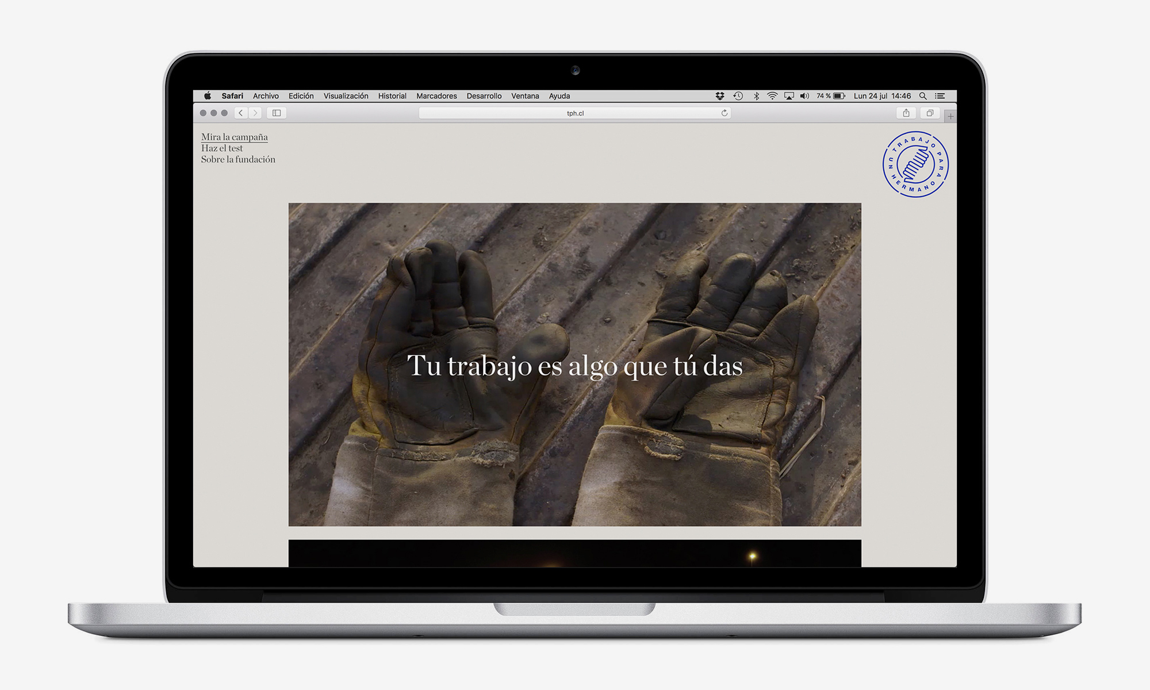
Task: Go back with Safari back arrow
Action: (x=241, y=113)
